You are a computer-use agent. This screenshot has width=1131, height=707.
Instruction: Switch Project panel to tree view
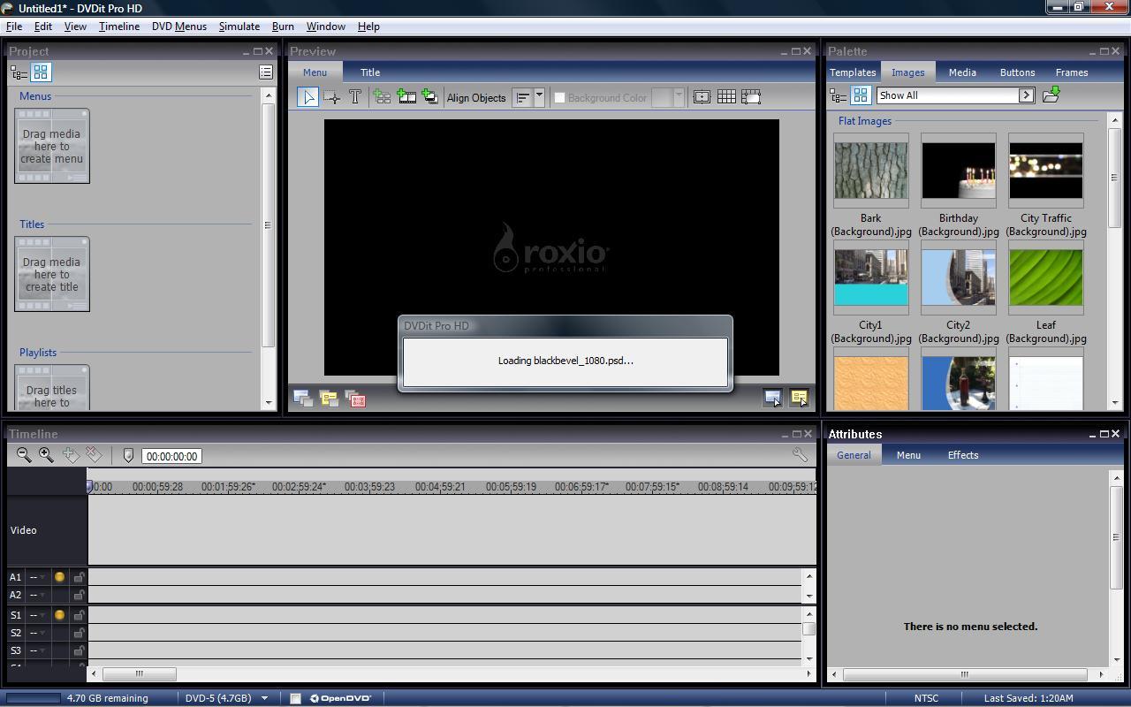click(x=19, y=72)
